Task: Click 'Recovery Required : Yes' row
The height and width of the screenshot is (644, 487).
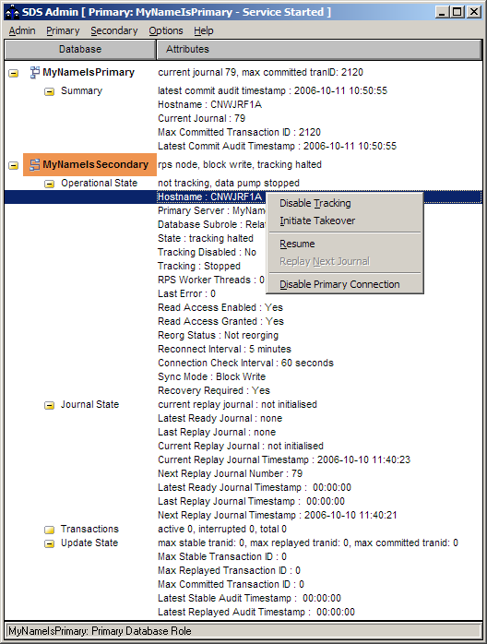Action: (214, 390)
